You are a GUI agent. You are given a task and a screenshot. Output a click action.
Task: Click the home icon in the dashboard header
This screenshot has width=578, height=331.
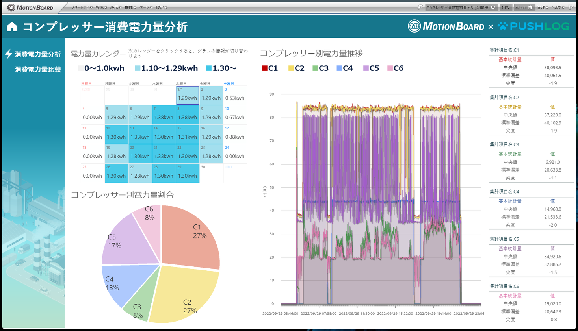click(x=11, y=27)
